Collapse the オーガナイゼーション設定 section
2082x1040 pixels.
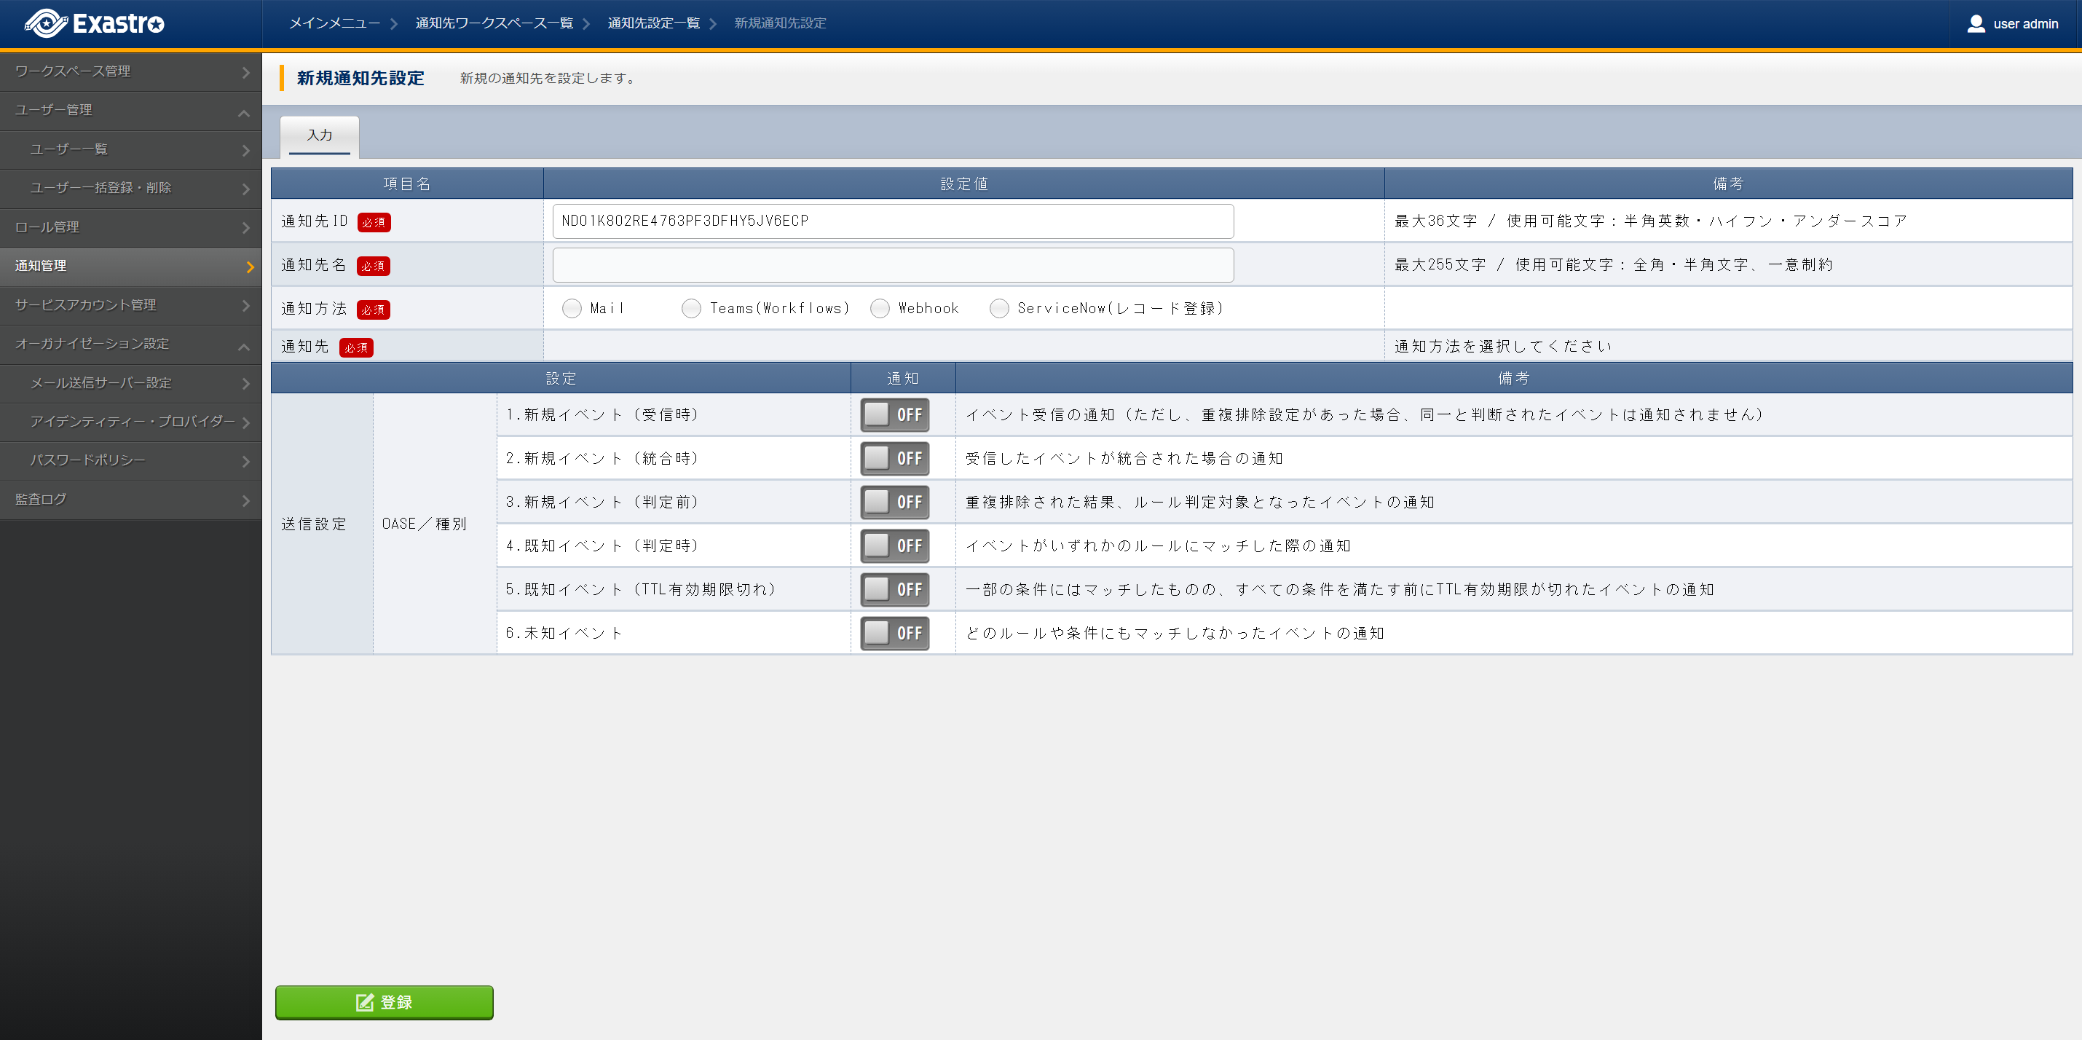click(x=243, y=346)
